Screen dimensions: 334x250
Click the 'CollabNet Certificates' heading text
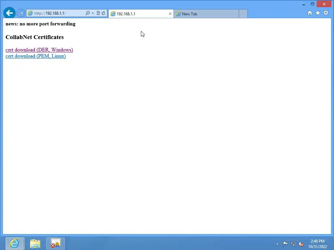pyautogui.click(x=35, y=37)
